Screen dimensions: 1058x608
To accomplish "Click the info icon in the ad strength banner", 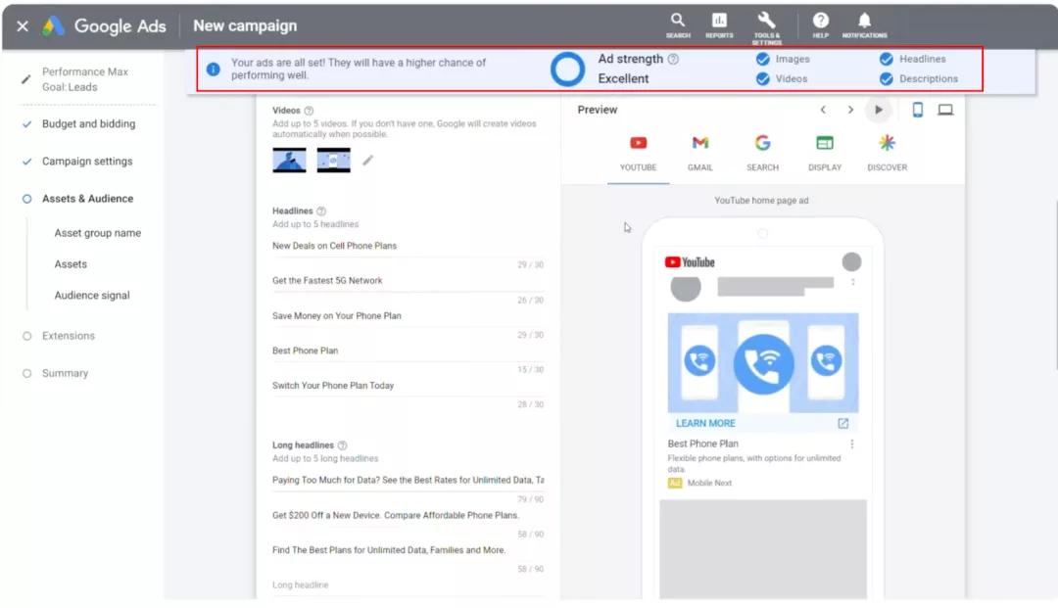I will click(214, 69).
